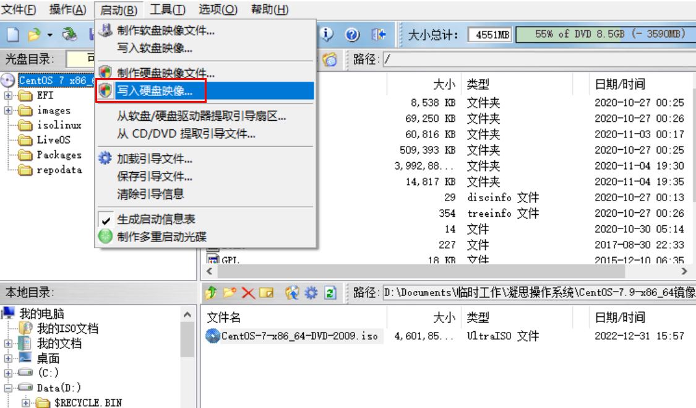Delete selected file with the red X icon

pos(248,293)
